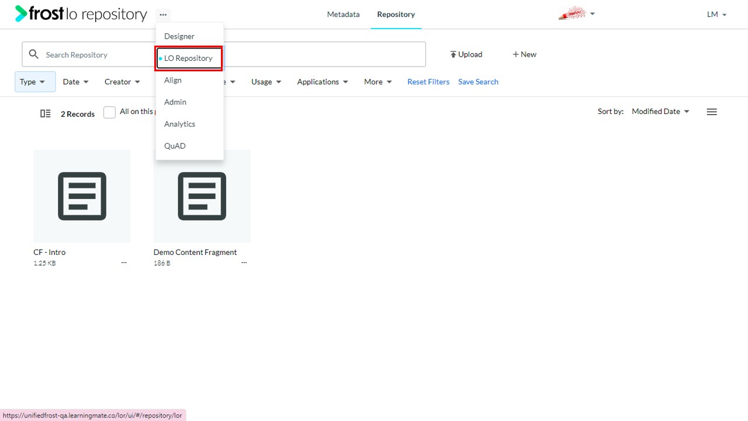Switch to the Metadata tab
The width and height of the screenshot is (748, 421).
pos(343,14)
